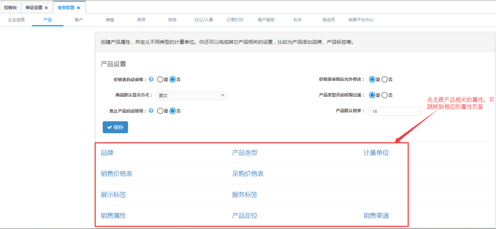
Task: Select 否 for 产品类型开启权限过滤
Action: point(384,95)
